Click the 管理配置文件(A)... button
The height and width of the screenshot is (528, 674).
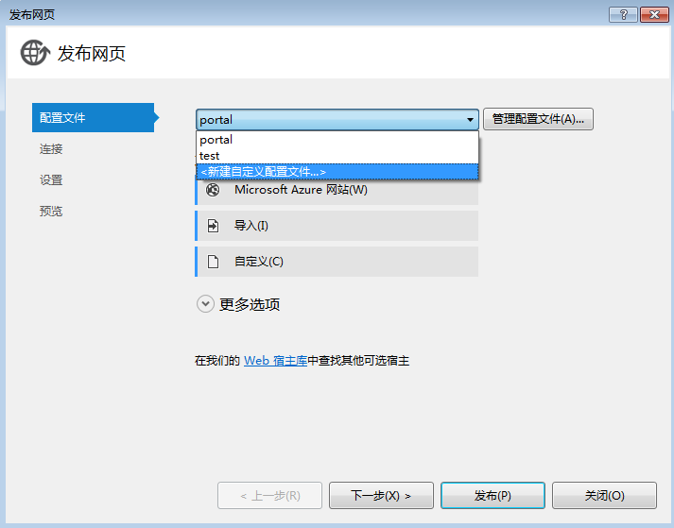[538, 119]
